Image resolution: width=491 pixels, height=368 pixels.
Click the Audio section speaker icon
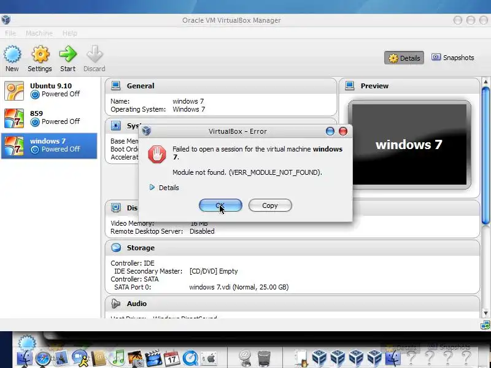(x=116, y=303)
